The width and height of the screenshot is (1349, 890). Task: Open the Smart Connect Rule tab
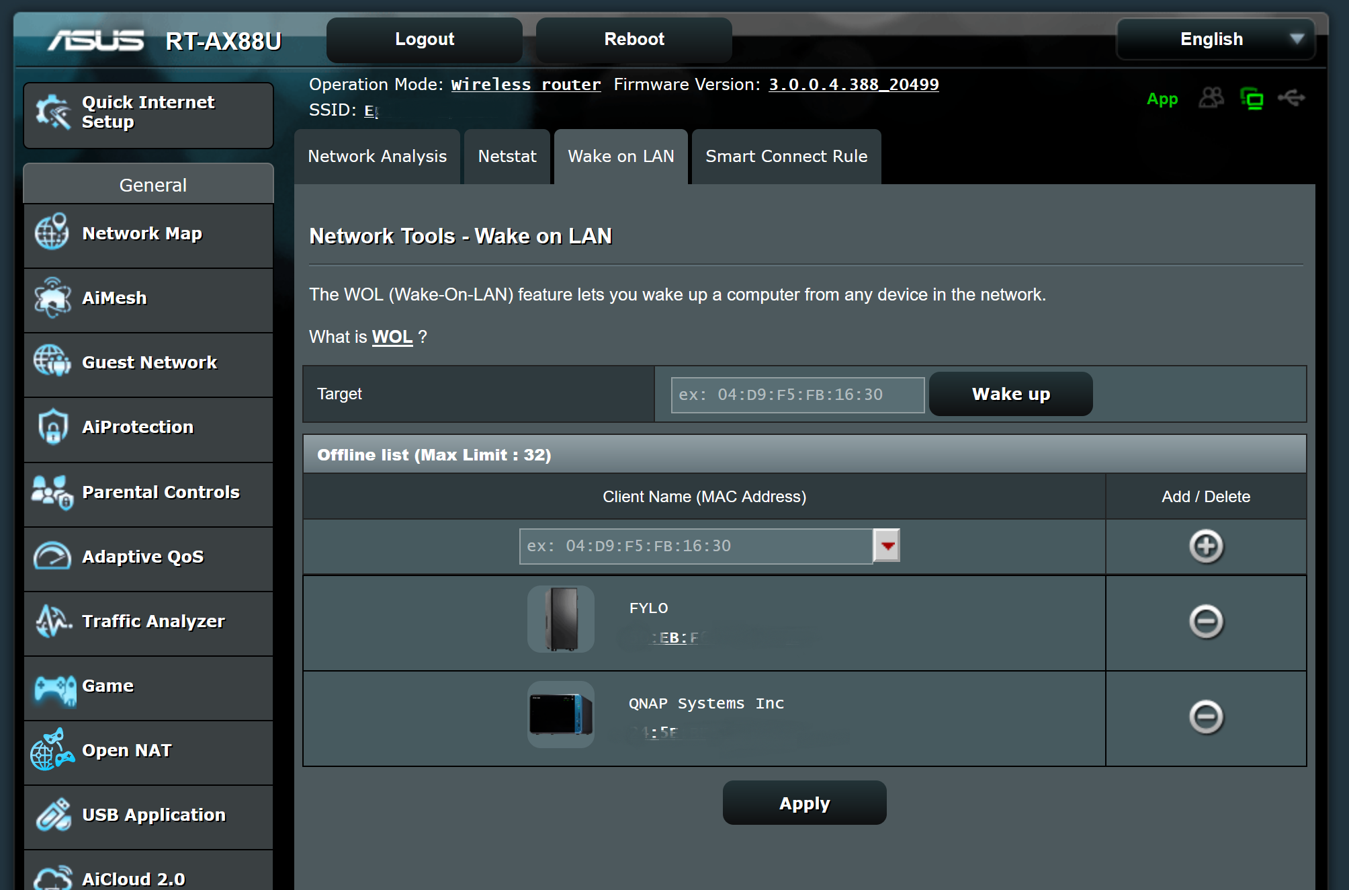786,157
